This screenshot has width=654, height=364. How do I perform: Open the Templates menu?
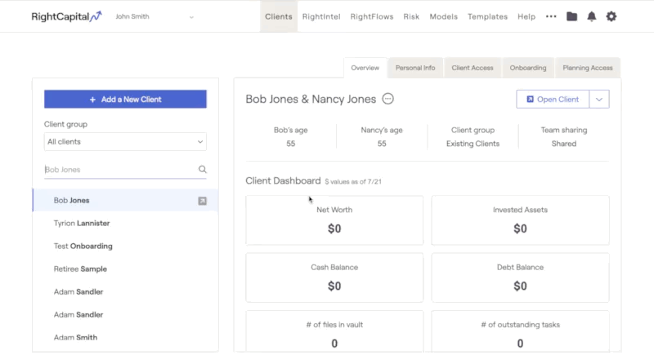pos(487,16)
